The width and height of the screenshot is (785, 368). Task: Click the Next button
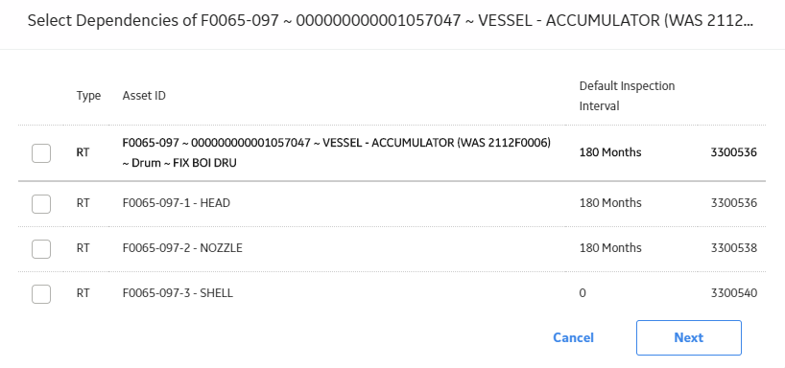688,337
